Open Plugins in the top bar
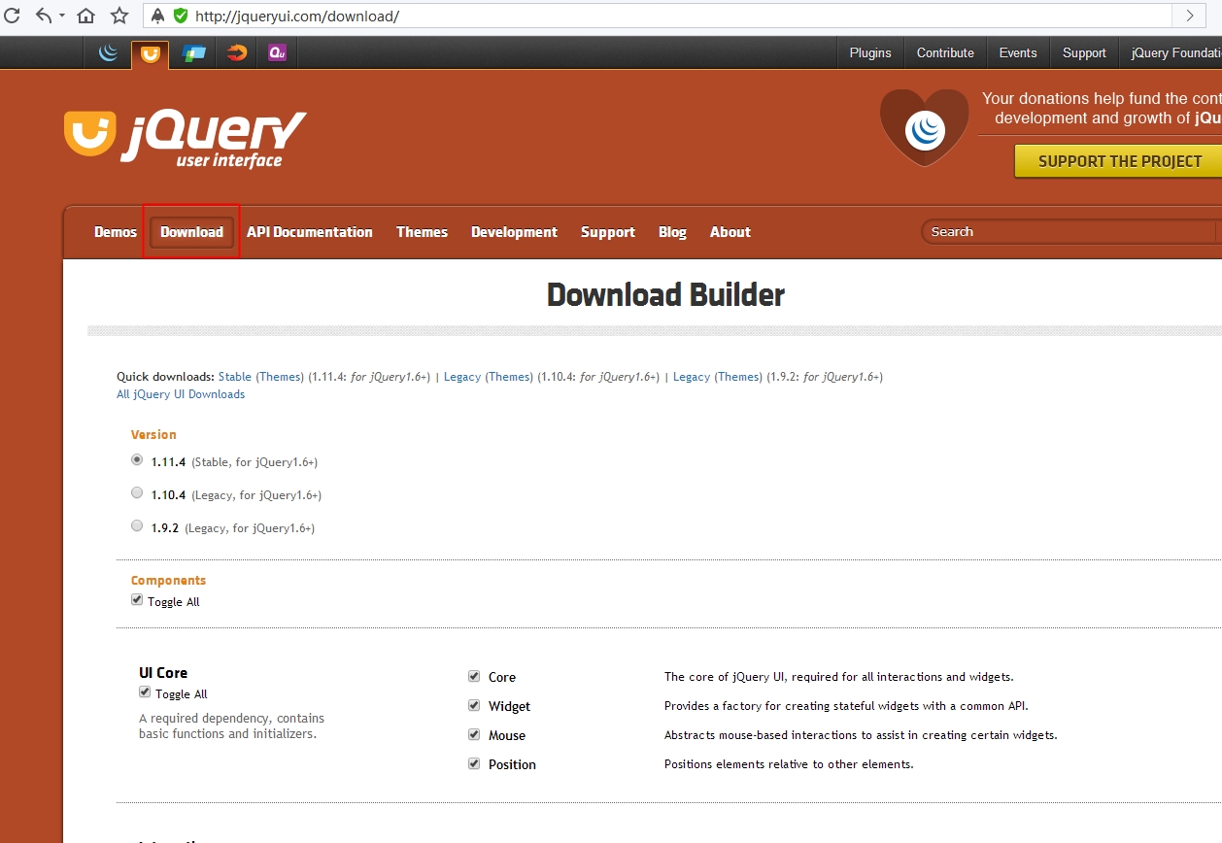Image resolution: width=1222 pixels, height=843 pixels. [870, 53]
